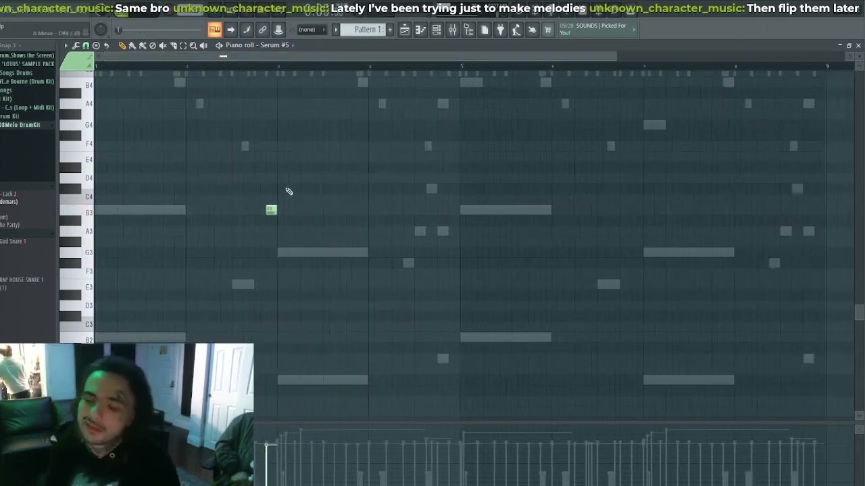The image size is (865, 486).
Task: Select the Zoom magnifier tool
Action: point(193,45)
